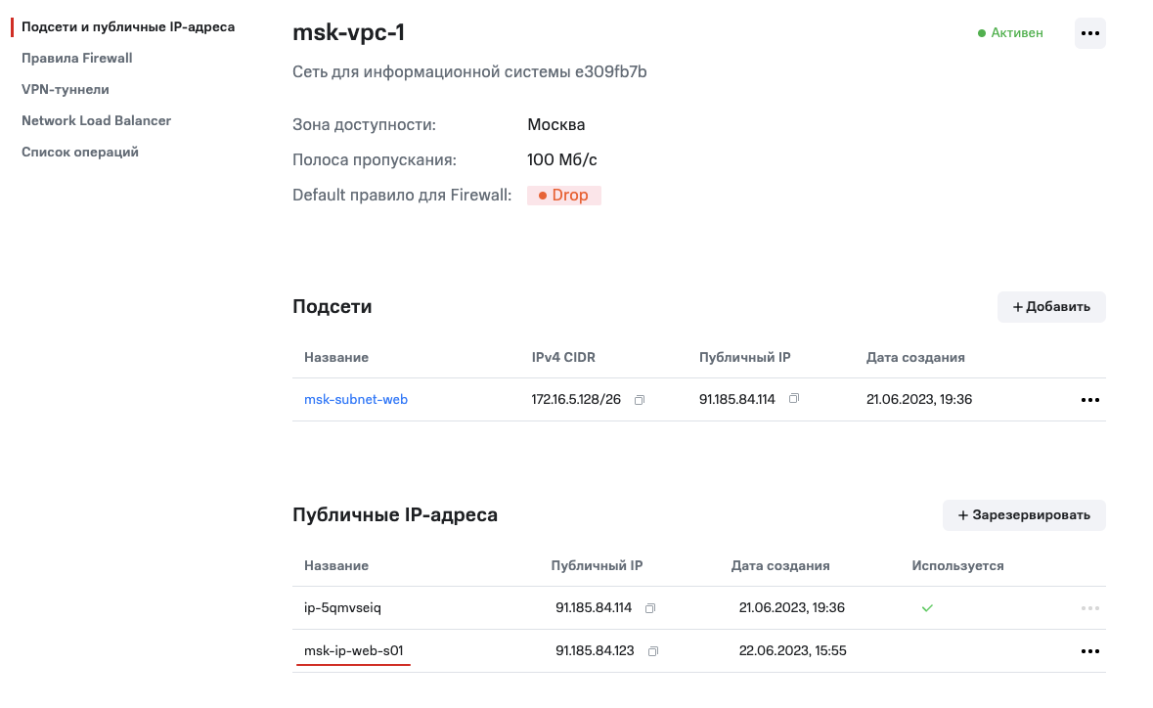The image size is (1153, 708).
Task: Go to VPN-туннели in the sidebar
Action: pyautogui.click(x=66, y=89)
